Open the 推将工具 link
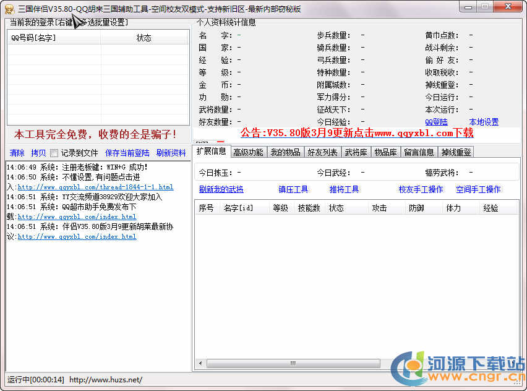The image size is (527, 391). coord(344,189)
